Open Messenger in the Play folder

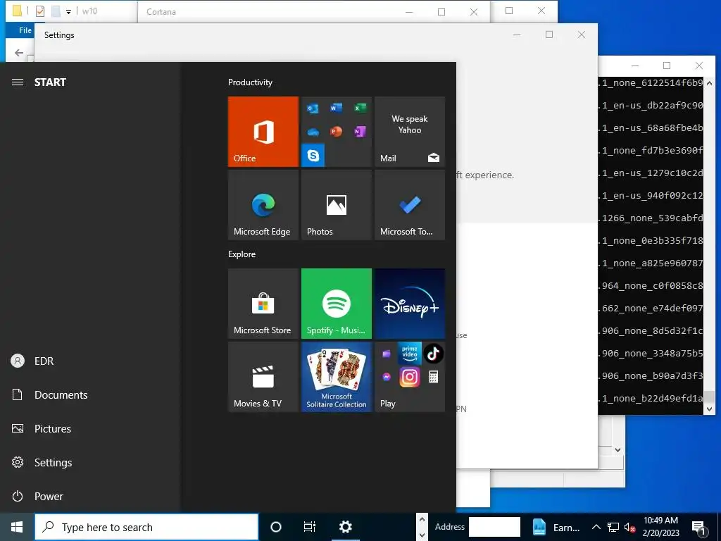coord(387,378)
